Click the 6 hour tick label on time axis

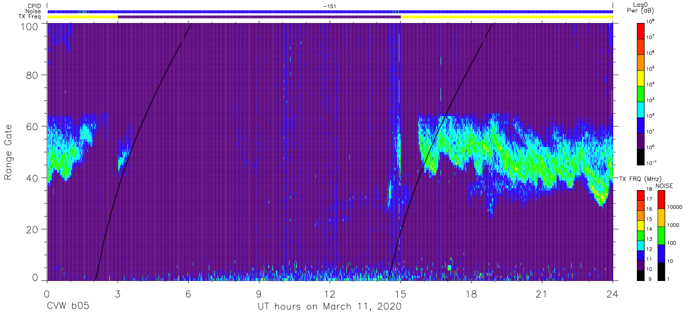coord(188,293)
